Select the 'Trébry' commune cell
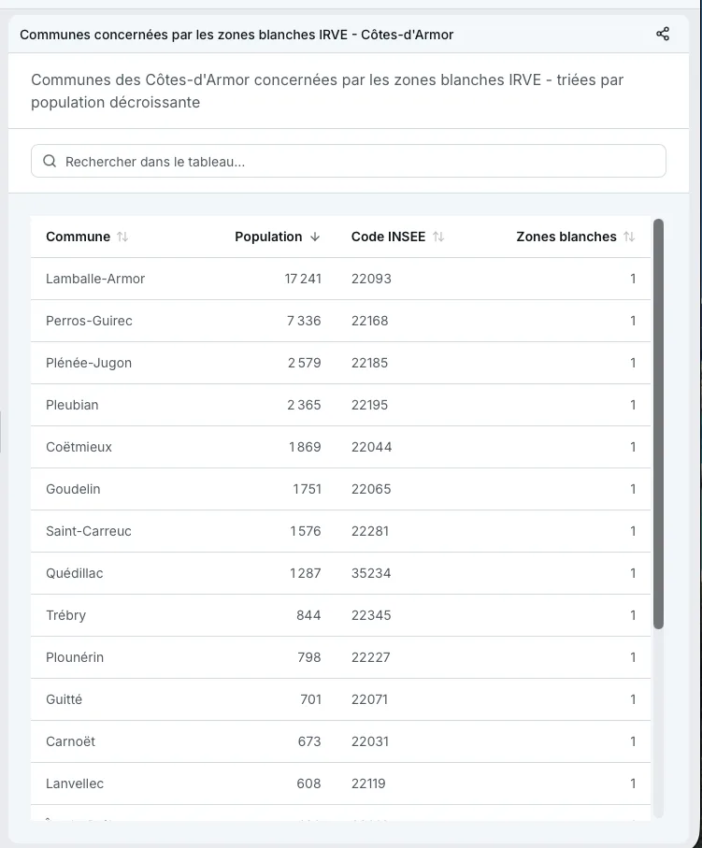 click(x=66, y=615)
